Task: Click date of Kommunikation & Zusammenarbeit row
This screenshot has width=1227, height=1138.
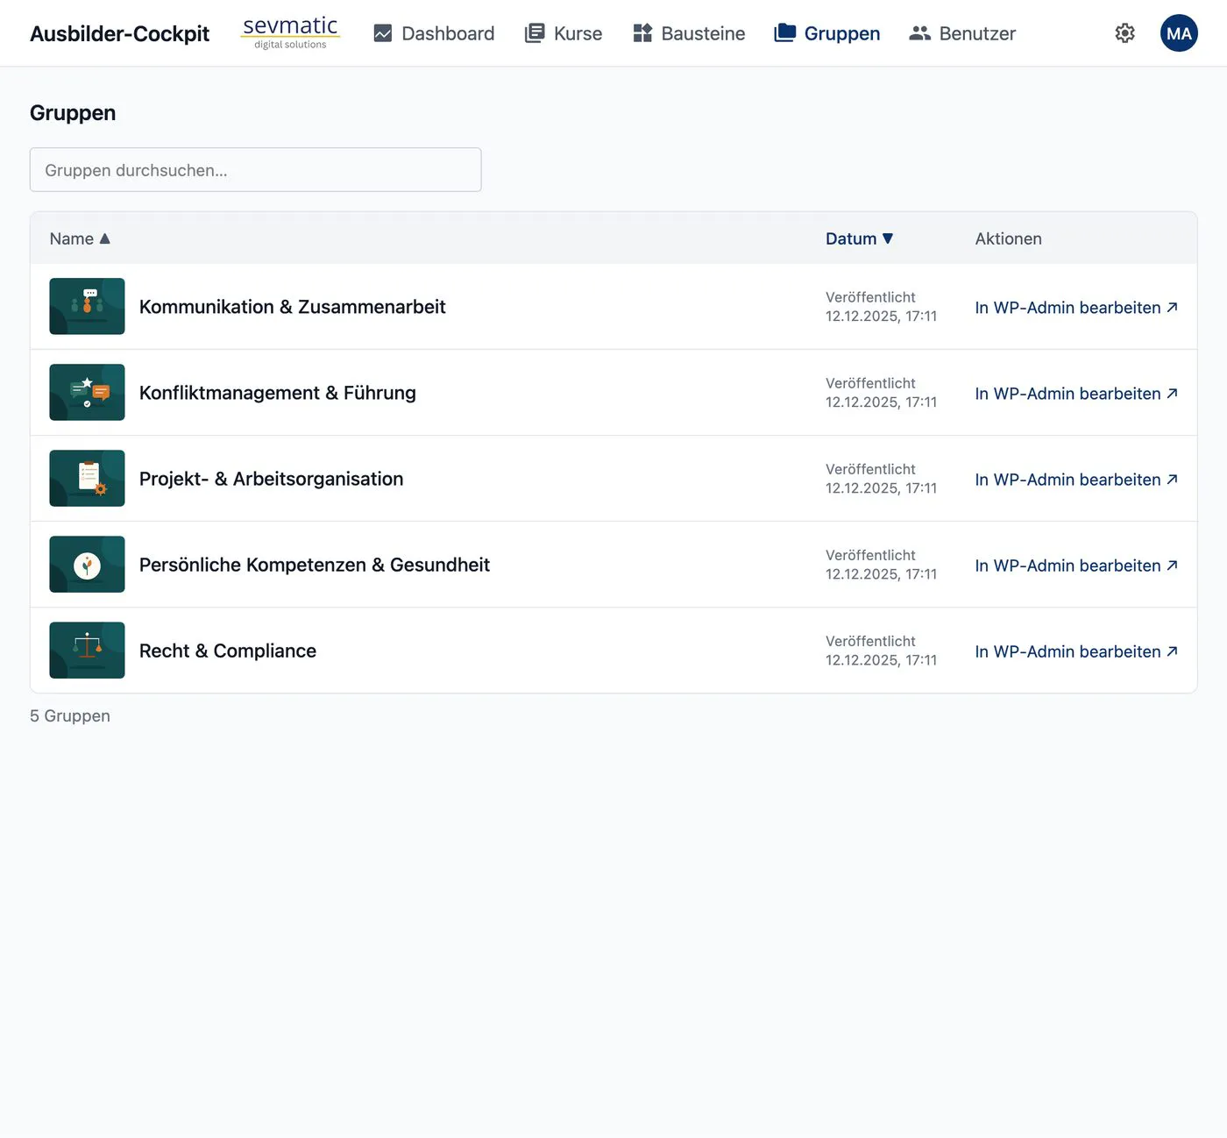Action: click(x=881, y=307)
